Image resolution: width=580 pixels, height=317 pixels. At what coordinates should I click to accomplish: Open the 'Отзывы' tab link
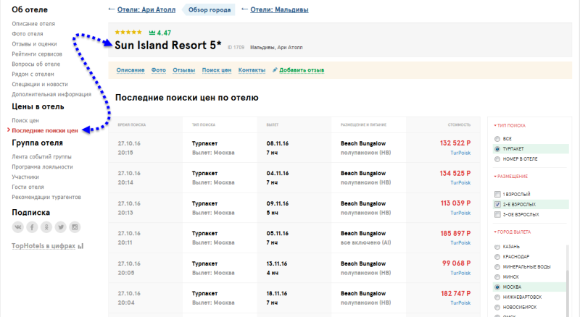pos(183,69)
